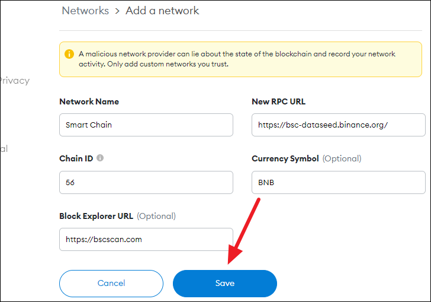The width and height of the screenshot is (431, 302).
Task: Cancel adding the network
Action: pos(111,283)
